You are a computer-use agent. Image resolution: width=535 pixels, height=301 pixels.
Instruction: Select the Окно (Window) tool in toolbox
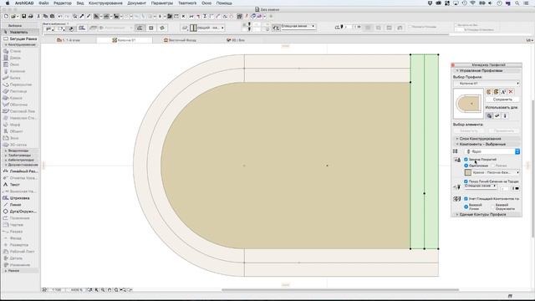tap(20, 64)
